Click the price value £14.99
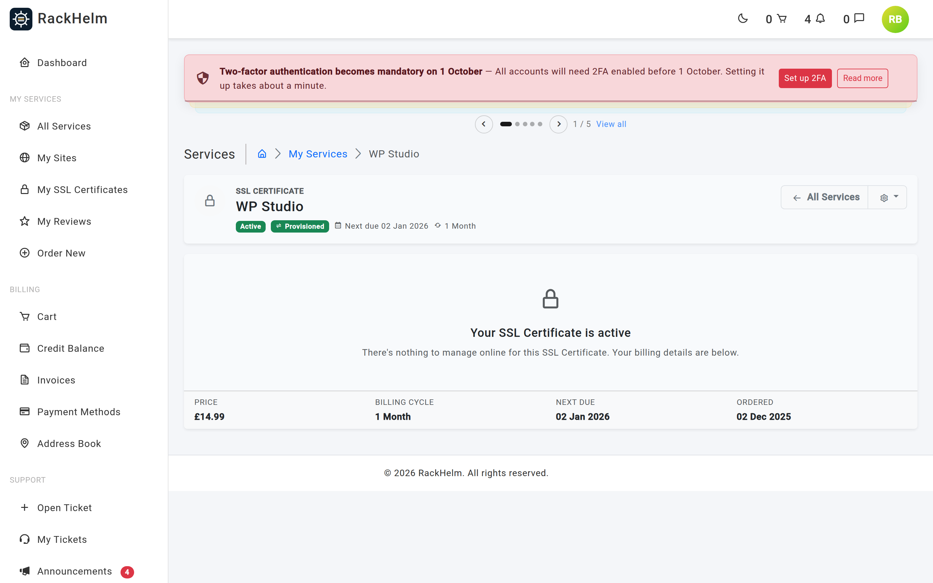Image resolution: width=933 pixels, height=583 pixels. (x=209, y=417)
